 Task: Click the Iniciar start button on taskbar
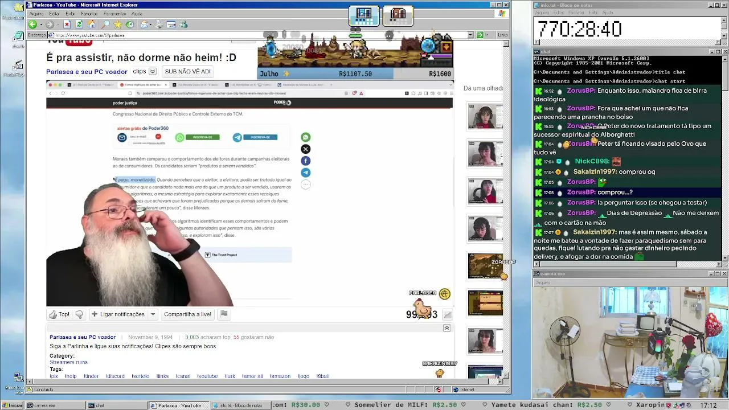(13, 405)
